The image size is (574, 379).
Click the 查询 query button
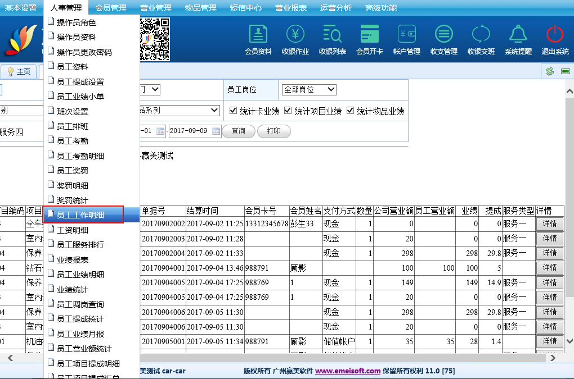(x=238, y=131)
